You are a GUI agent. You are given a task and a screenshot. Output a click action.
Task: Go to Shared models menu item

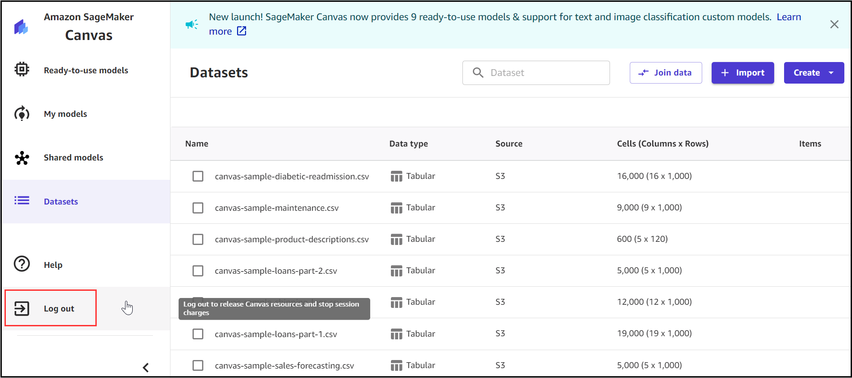coord(73,158)
